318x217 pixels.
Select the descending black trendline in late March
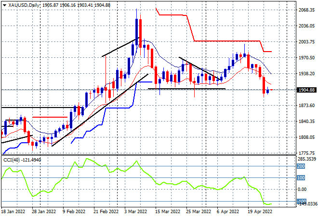[x=200, y=68]
